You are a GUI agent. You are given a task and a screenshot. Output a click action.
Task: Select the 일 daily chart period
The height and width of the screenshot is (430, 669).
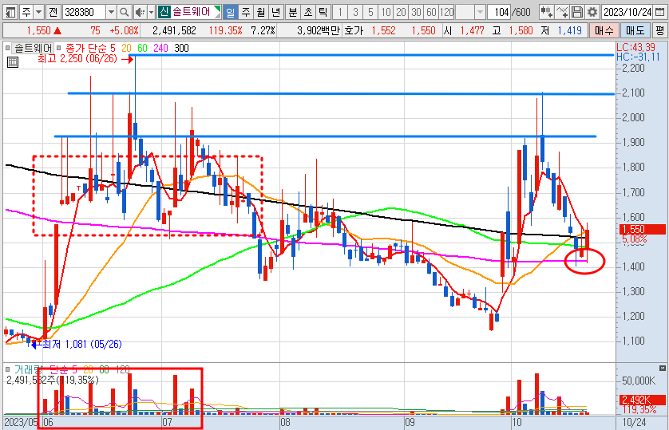[x=231, y=12]
